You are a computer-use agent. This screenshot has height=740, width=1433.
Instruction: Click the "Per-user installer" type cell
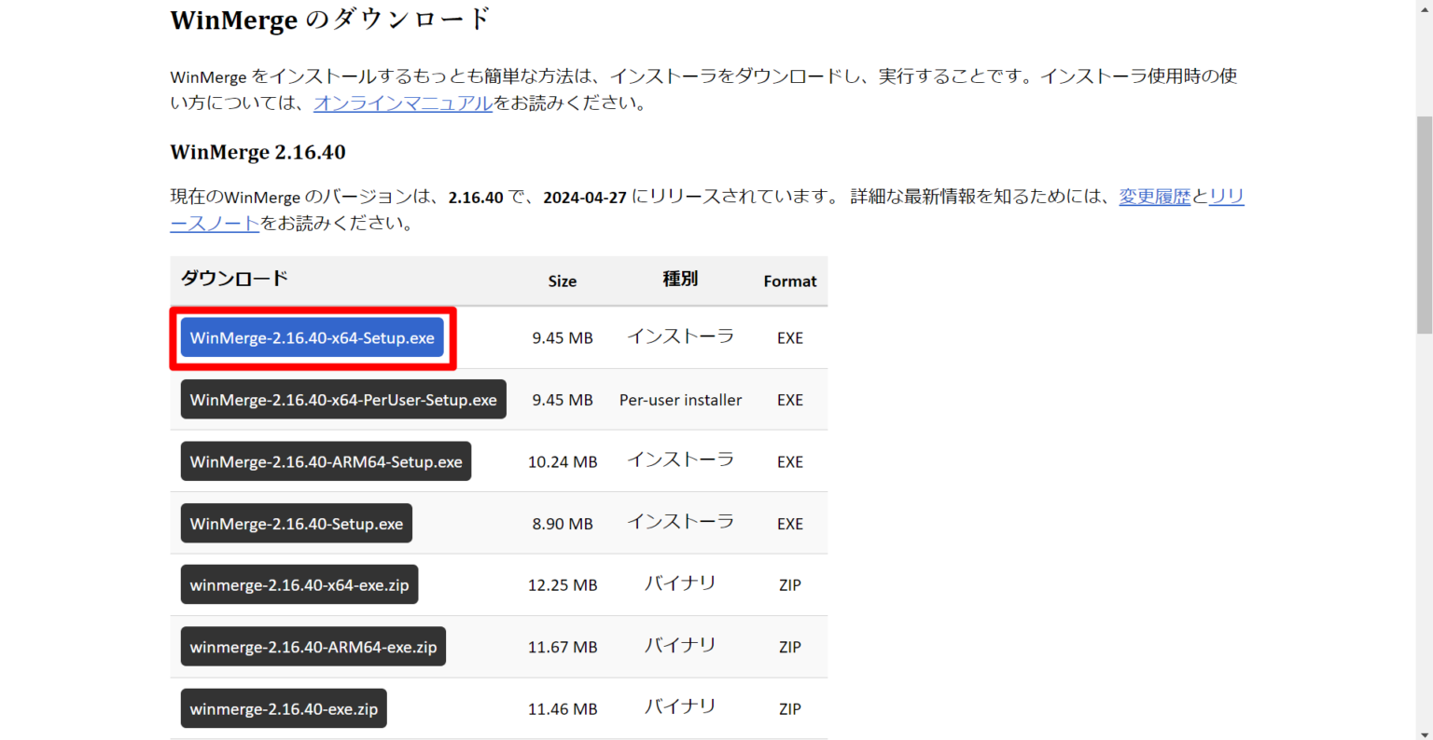680,400
